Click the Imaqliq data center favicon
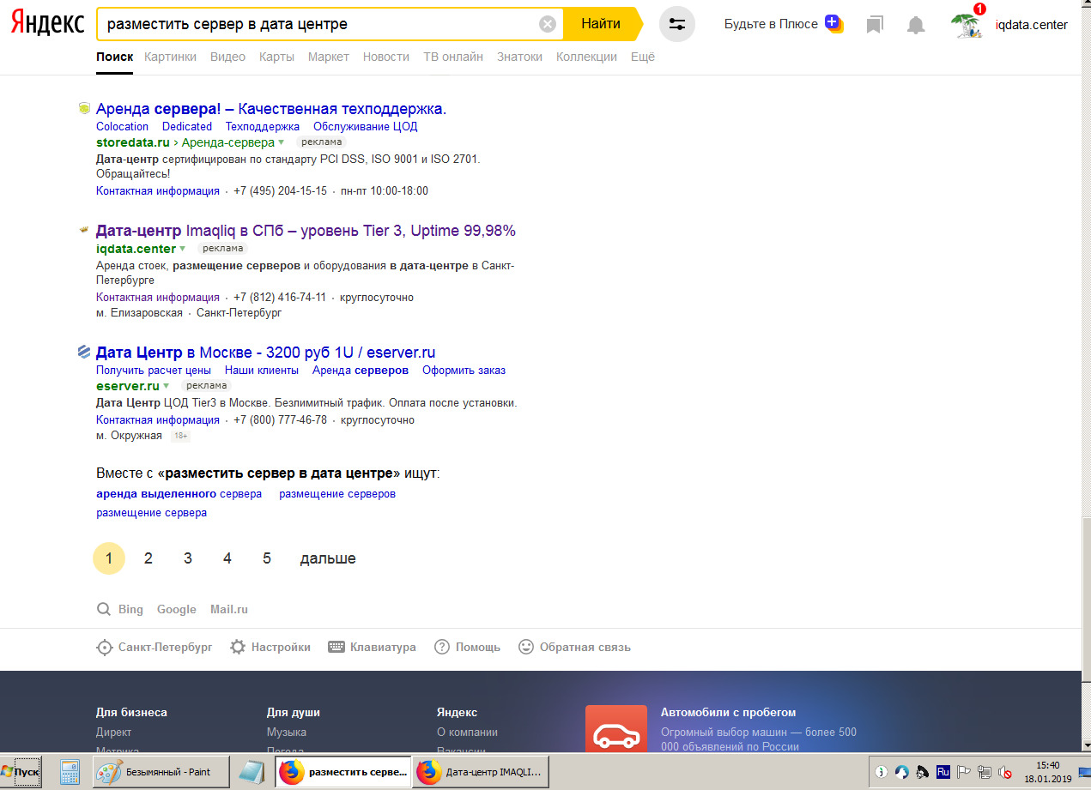 [84, 230]
